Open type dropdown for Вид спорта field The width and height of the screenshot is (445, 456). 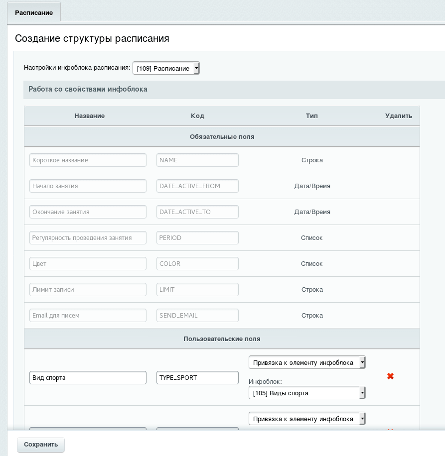(x=307, y=362)
